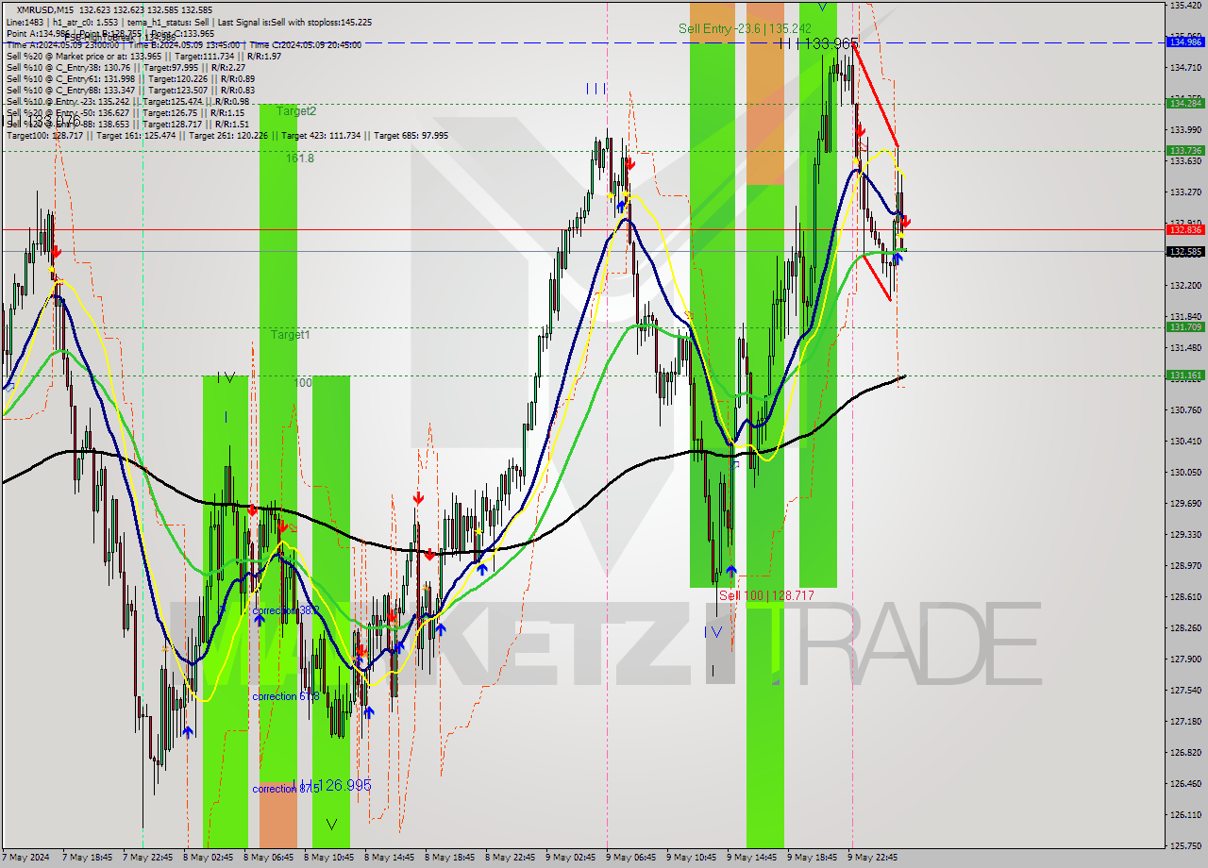Click the '7 May 2024' date on time axis
This screenshot has width=1208, height=868.
25,858
